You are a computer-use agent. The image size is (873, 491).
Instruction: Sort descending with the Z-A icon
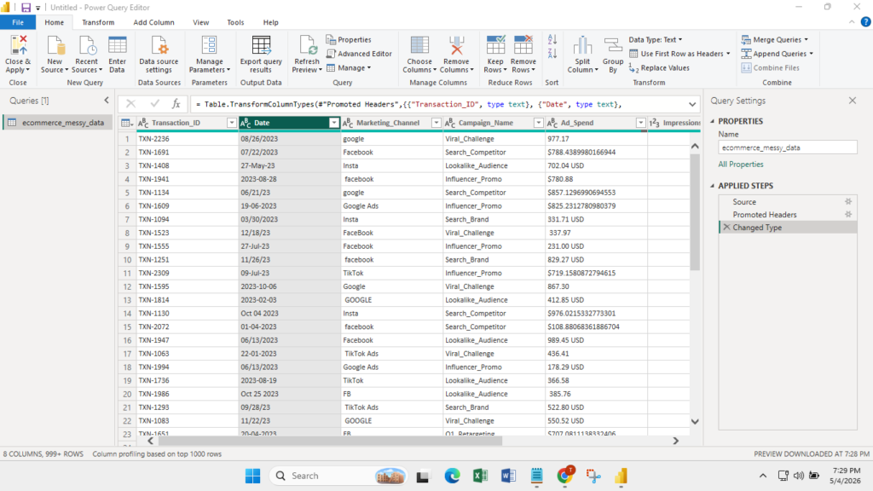pyautogui.click(x=552, y=54)
